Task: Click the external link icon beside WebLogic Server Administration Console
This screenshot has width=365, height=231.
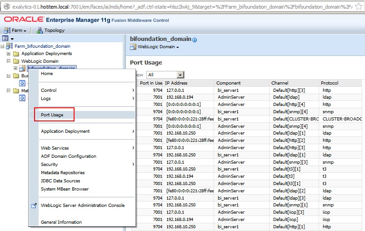Action: (x=34, y=206)
